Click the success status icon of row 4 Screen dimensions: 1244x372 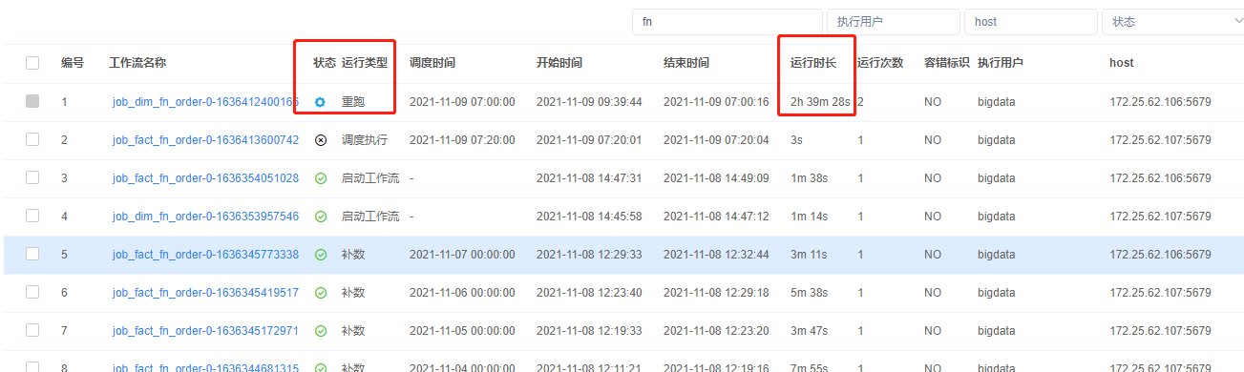tap(321, 217)
